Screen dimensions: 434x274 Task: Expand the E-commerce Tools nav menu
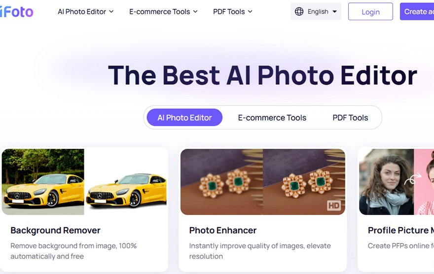click(163, 12)
